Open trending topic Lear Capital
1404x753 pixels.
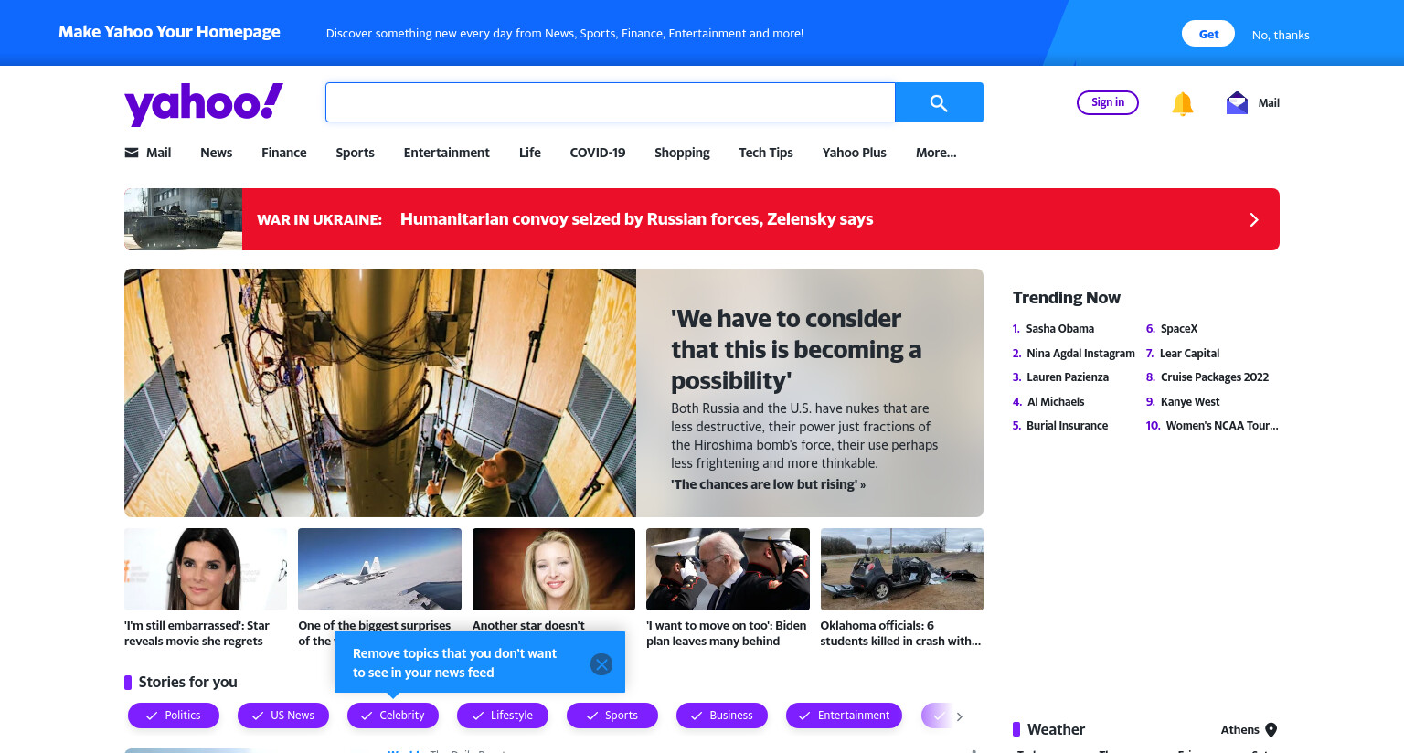click(x=1189, y=354)
